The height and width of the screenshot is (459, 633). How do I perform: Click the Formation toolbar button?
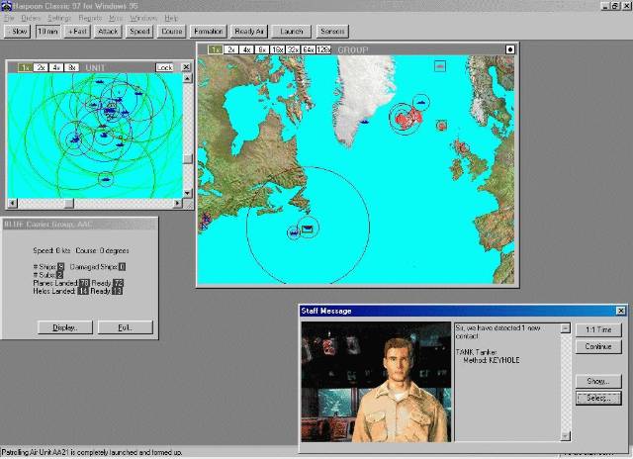[x=209, y=31]
